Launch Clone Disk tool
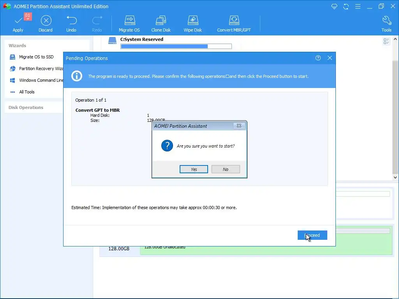 click(161, 24)
